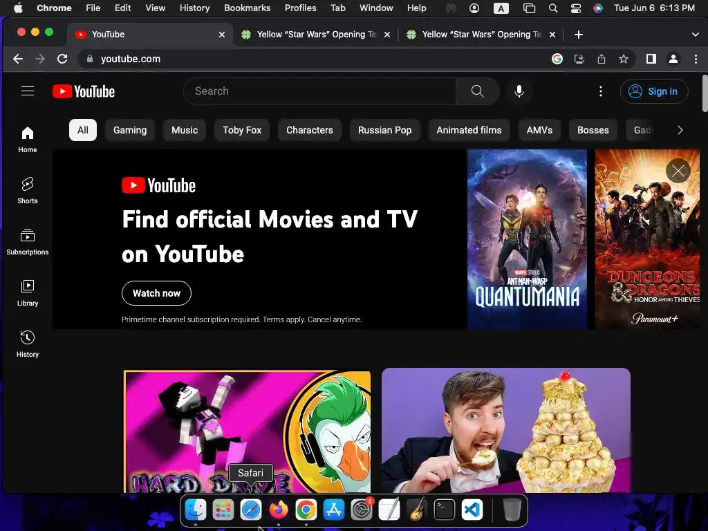
Task: Open Spotlight search in menu bar
Action: click(x=553, y=8)
